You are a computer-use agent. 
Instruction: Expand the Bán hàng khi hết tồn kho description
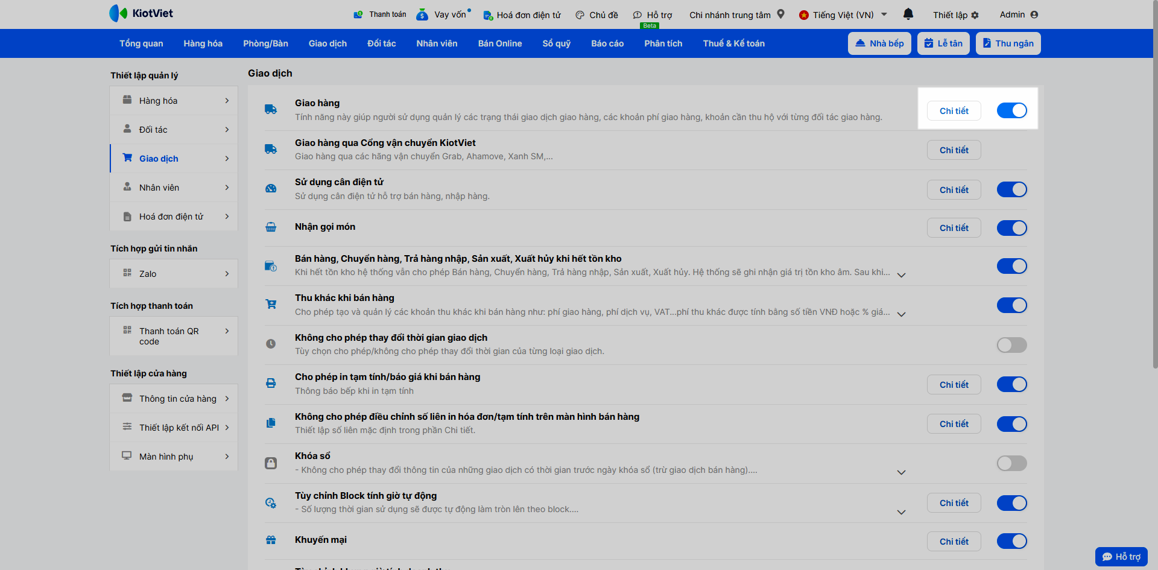coord(902,275)
